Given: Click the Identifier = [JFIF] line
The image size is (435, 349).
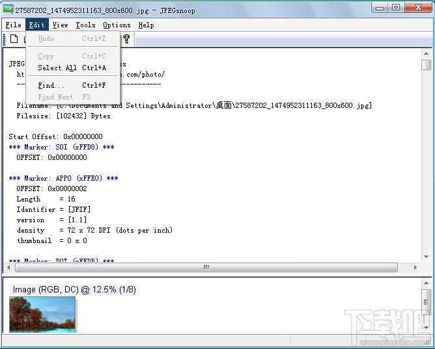Looking at the screenshot, I should (x=53, y=209).
